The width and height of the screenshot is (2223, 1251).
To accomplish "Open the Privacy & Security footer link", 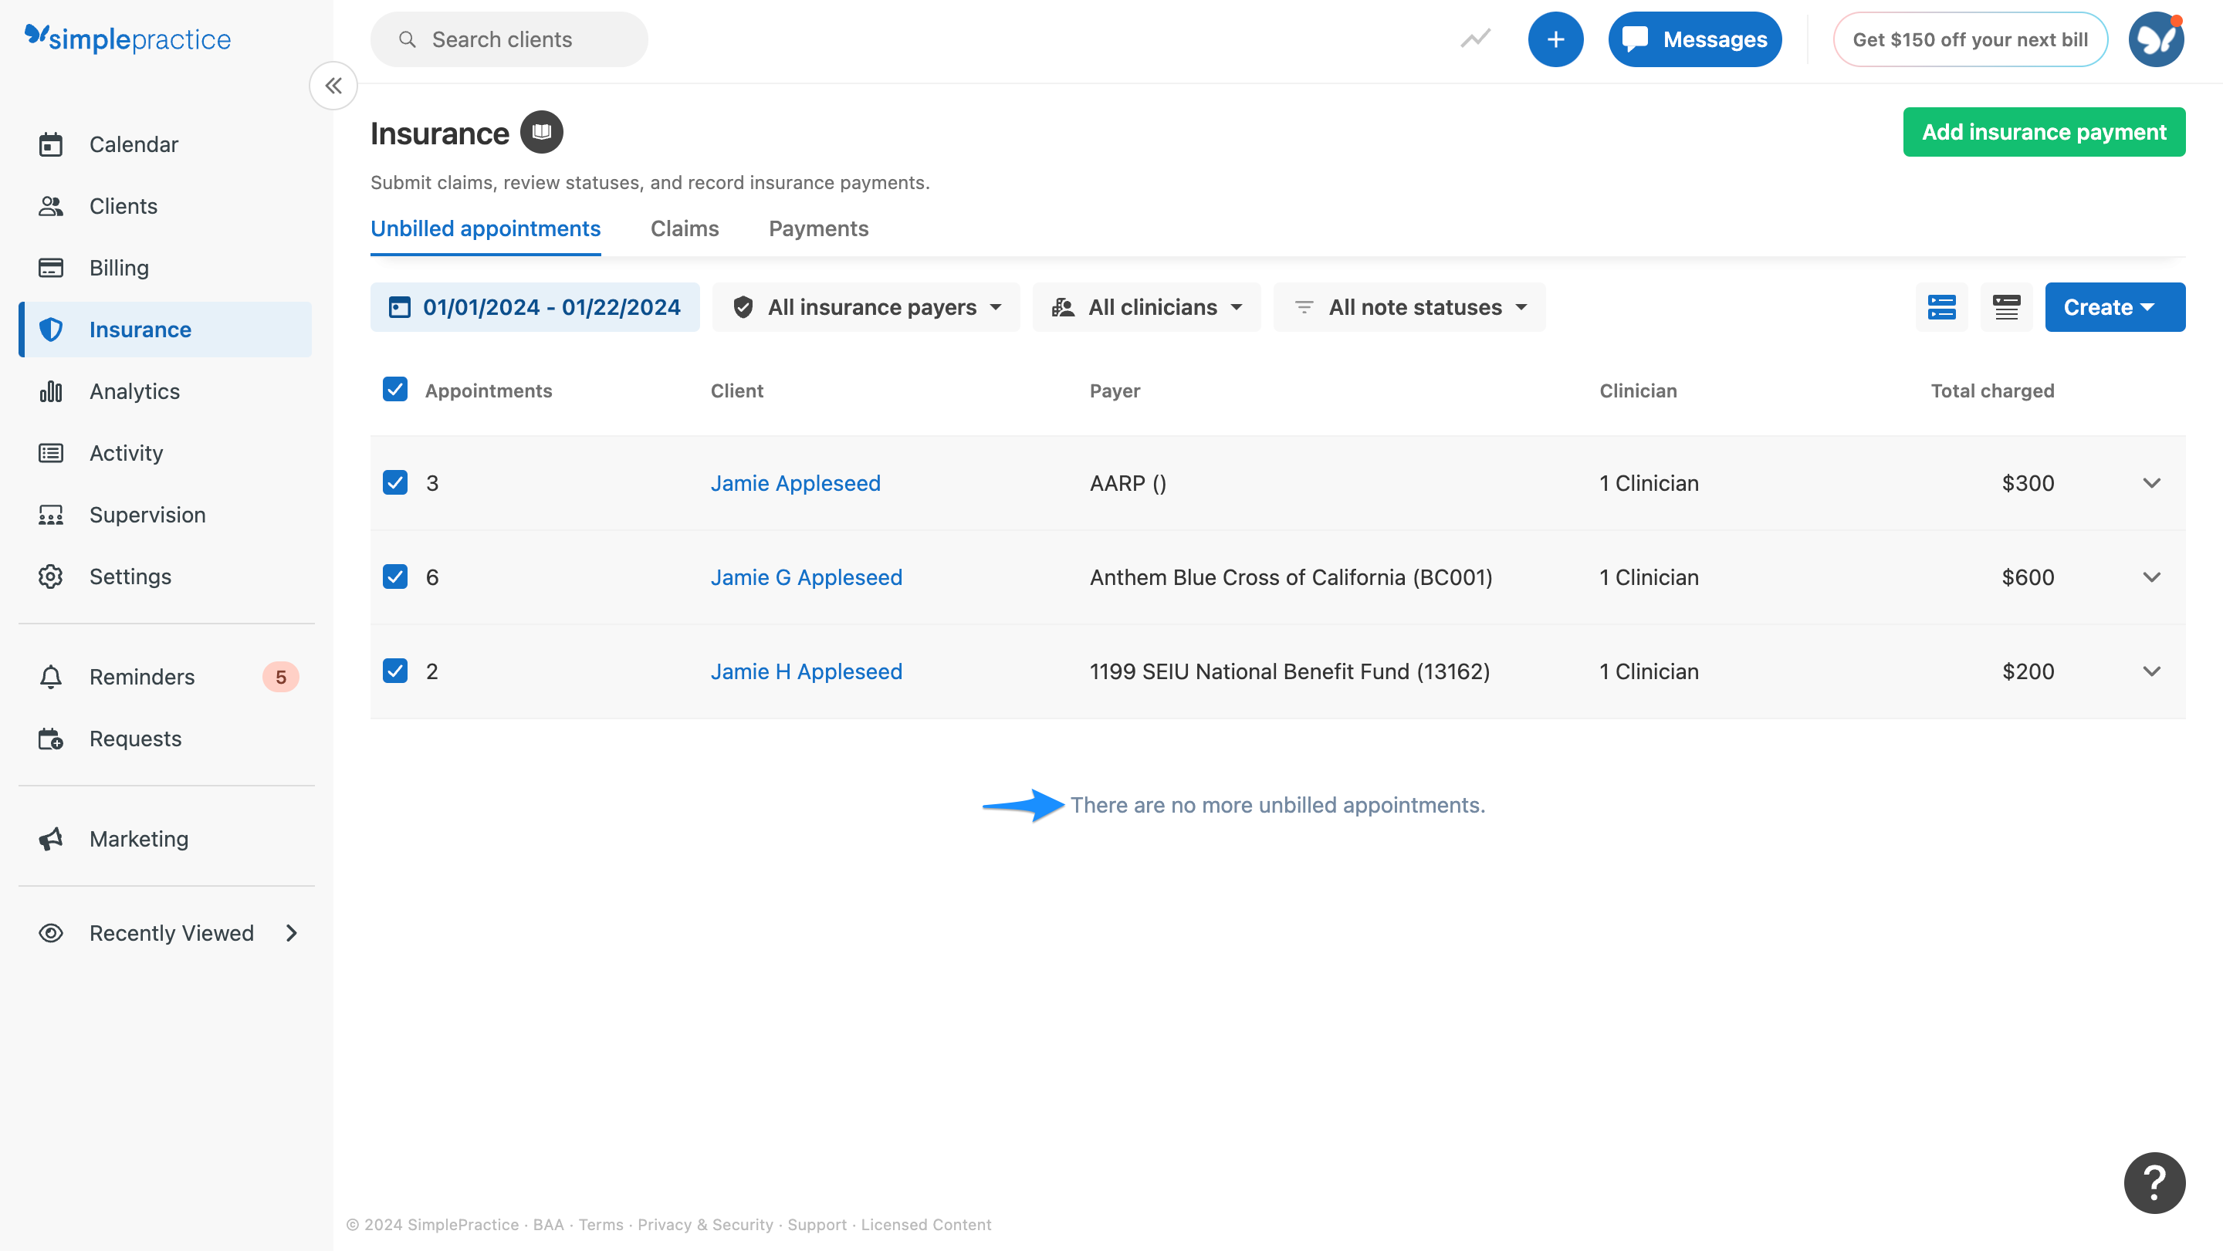I will click(x=705, y=1224).
